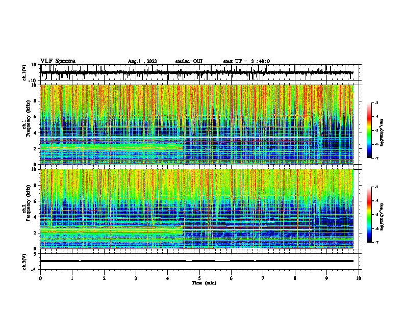Click the "6" kHz tick on ch.2 spectrogram axis
This screenshot has height=312, width=404.
(x=35, y=201)
